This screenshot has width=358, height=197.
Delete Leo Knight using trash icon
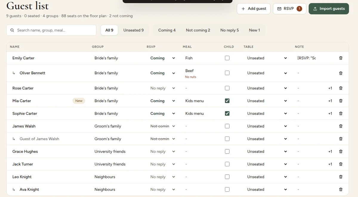tap(341, 177)
